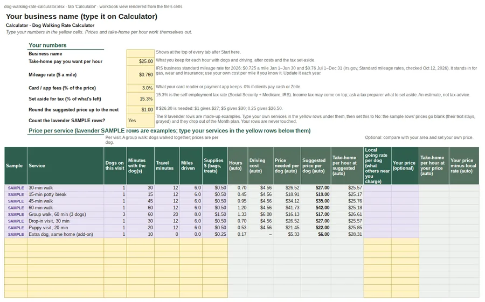Click the $35.00 suggested price cell
The height and width of the screenshot is (302, 485).
(x=316, y=201)
